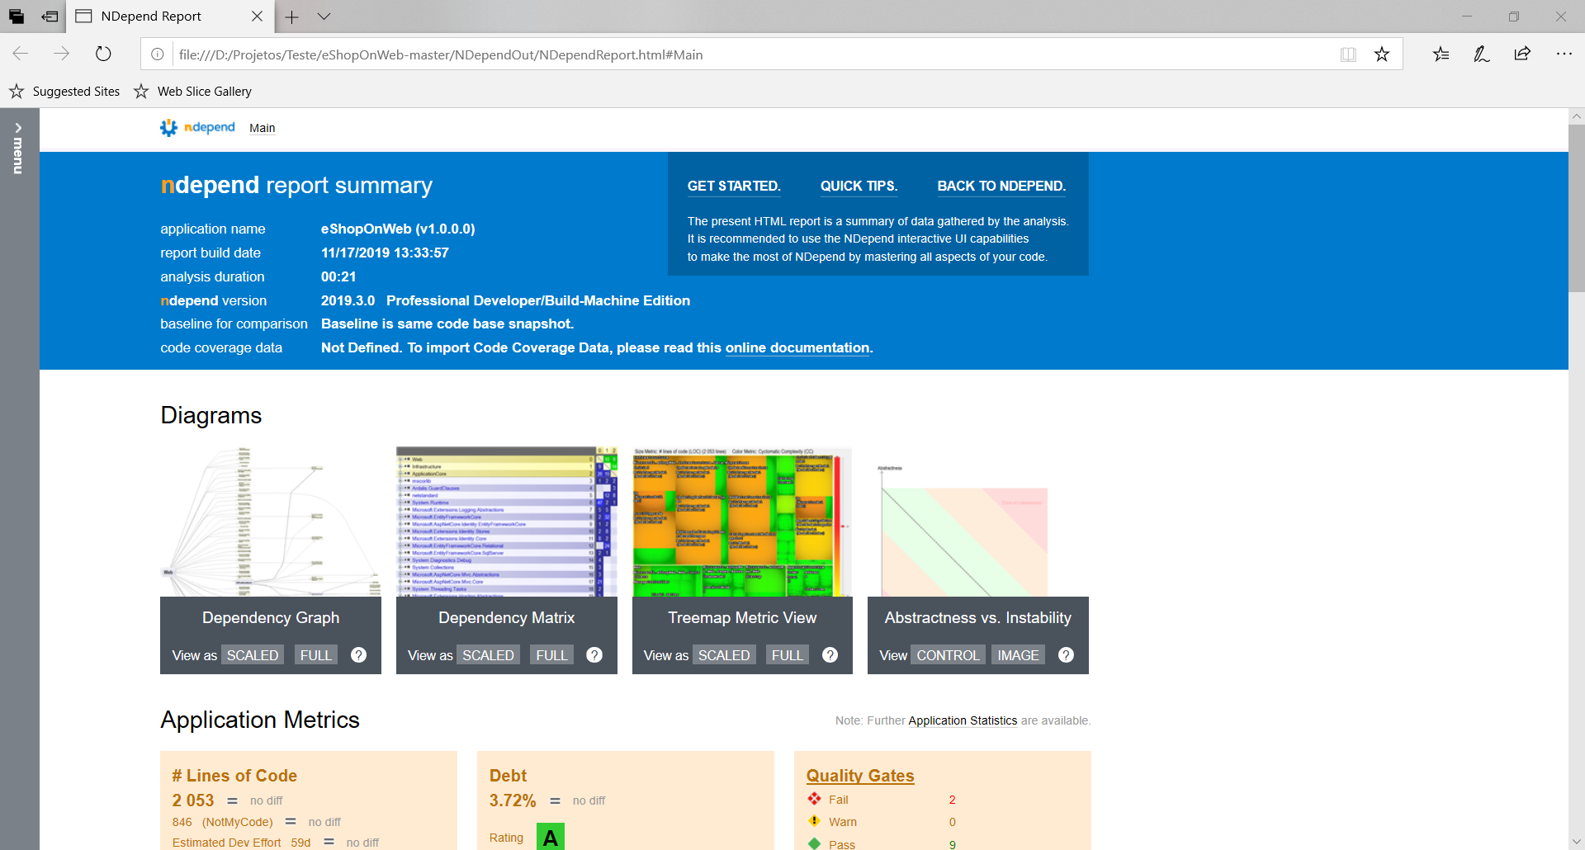1585x850 pixels.
Task: Open Suggested Sites favorite
Action: click(x=64, y=92)
